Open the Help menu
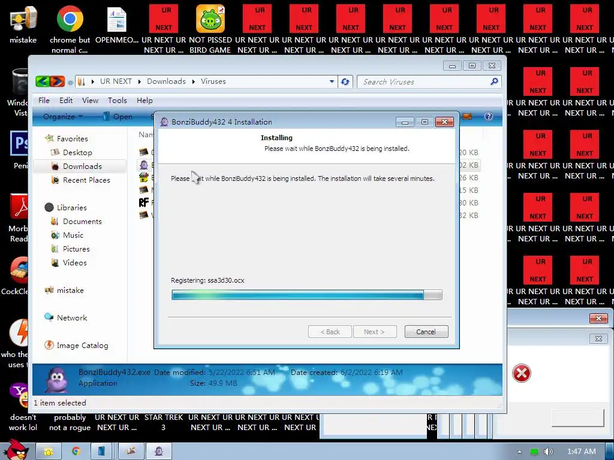Viewport: 614px width, 460px height. click(x=145, y=101)
